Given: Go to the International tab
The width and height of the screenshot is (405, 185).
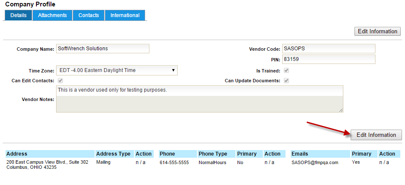Looking at the screenshot, I should click(x=125, y=15).
